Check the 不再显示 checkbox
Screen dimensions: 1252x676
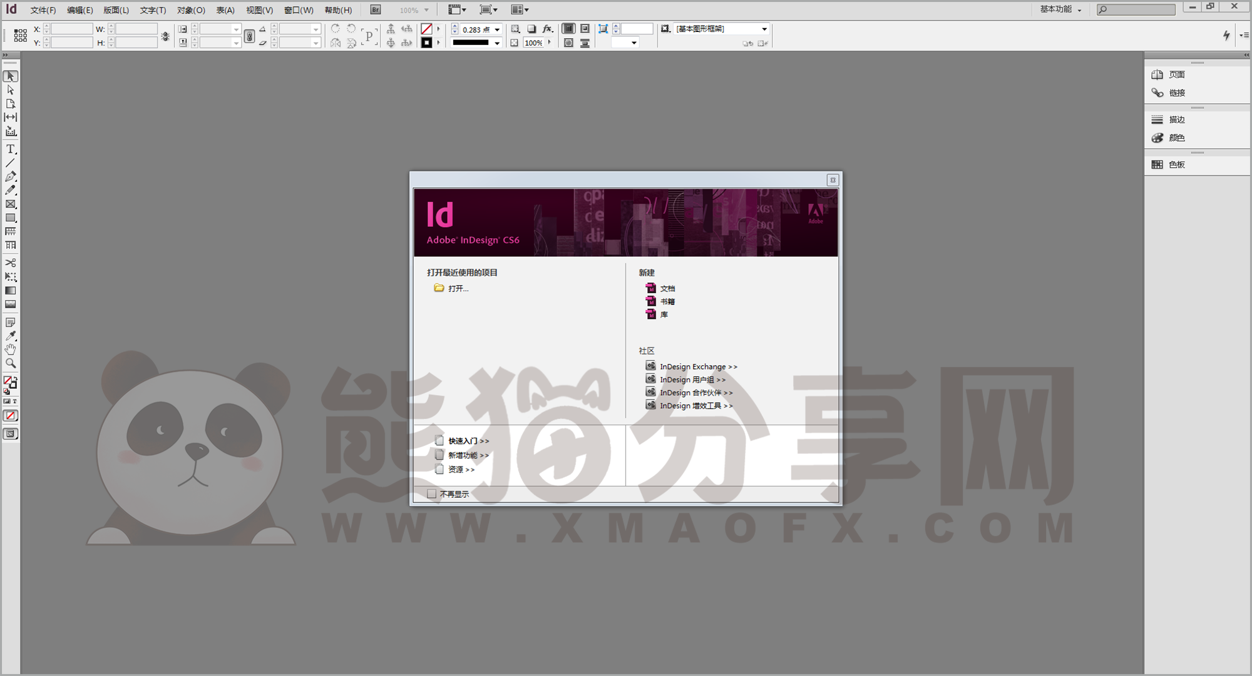pyautogui.click(x=432, y=493)
